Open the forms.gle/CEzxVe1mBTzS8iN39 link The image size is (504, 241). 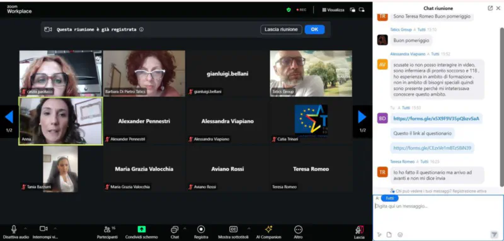pyautogui.click(x=432, y=148)
